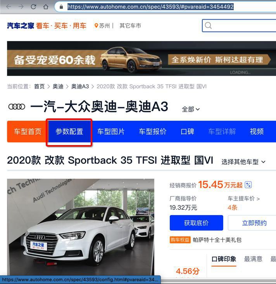The width and height of the screenshot is (276, 284).
Task: Change city by clicking 苏州 location
Action: click(x=102, y=26)
